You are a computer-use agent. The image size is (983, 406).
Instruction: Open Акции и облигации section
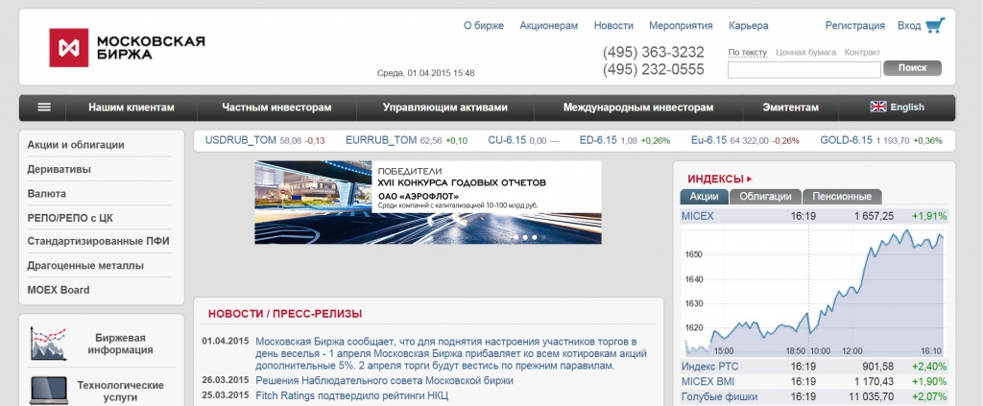[x=76, y=145]
